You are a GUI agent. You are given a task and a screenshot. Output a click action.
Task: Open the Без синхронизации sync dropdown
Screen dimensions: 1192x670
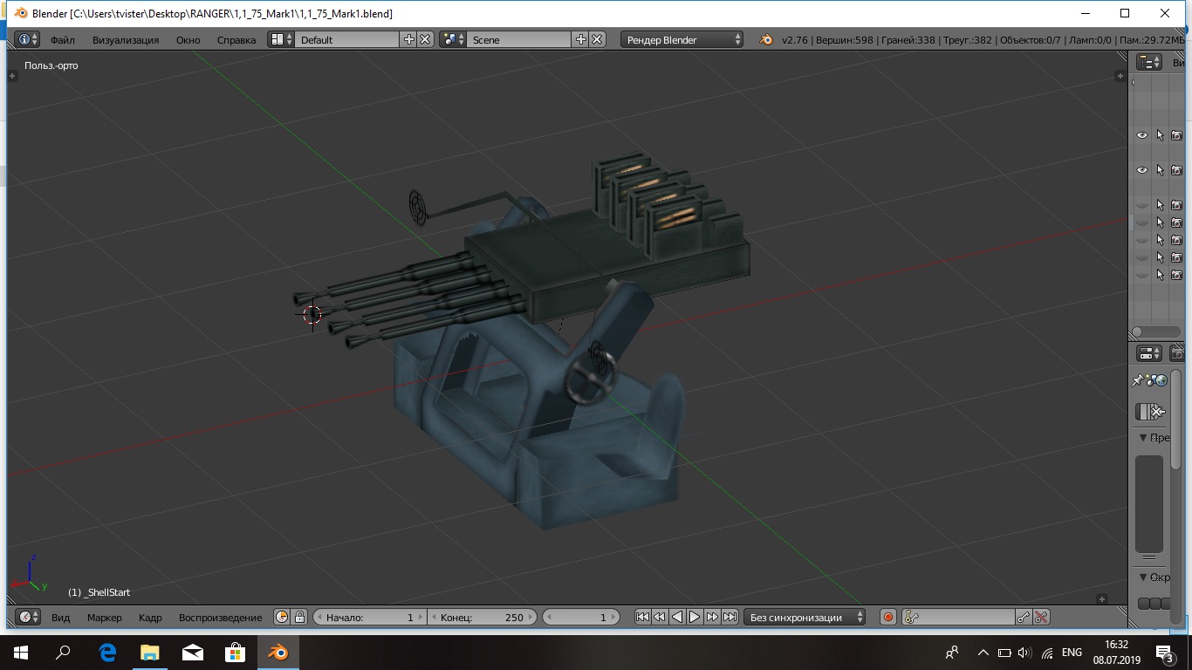805,617
